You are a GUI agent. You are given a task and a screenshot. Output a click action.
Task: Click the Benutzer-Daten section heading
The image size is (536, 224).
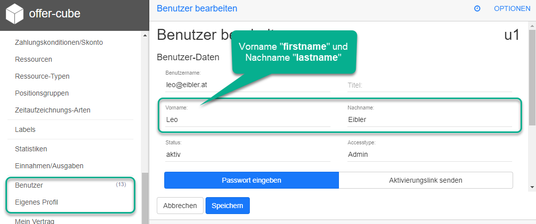pos(188,57)
